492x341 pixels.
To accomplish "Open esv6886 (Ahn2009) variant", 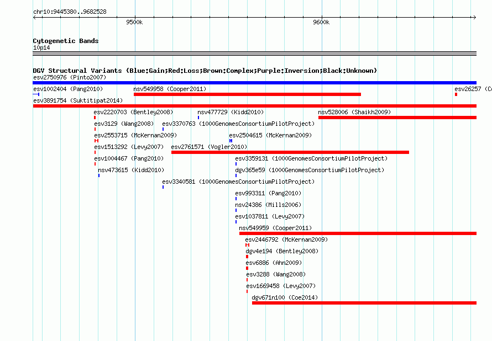I will click(x=274, y=263).
